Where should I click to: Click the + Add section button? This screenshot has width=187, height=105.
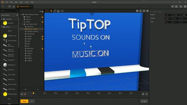pos(144,101)
